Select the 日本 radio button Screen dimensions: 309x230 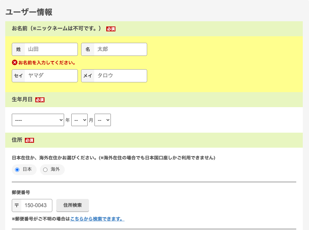(x=17, y=170)
